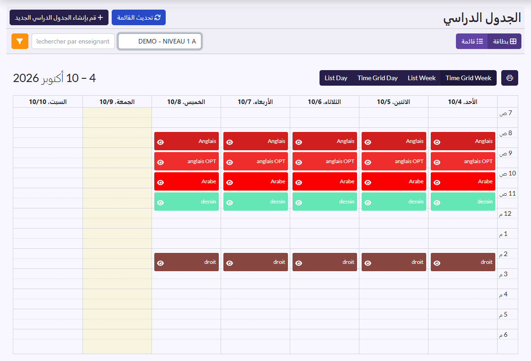View Wednesday anglais OPT details via eye icon
531x361 pixels.
(x=230, y=162)
